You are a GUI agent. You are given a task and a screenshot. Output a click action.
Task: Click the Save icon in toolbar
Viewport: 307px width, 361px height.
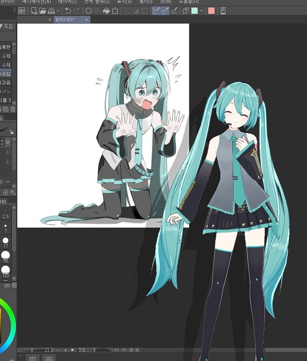tap(51, 11)
